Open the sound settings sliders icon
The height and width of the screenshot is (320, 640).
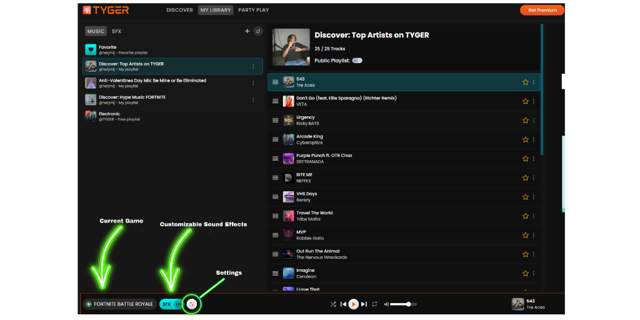click(x=192, y=304)
